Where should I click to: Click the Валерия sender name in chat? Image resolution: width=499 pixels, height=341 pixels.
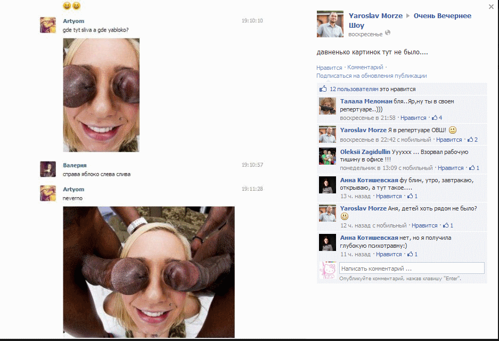pos(75,165)
